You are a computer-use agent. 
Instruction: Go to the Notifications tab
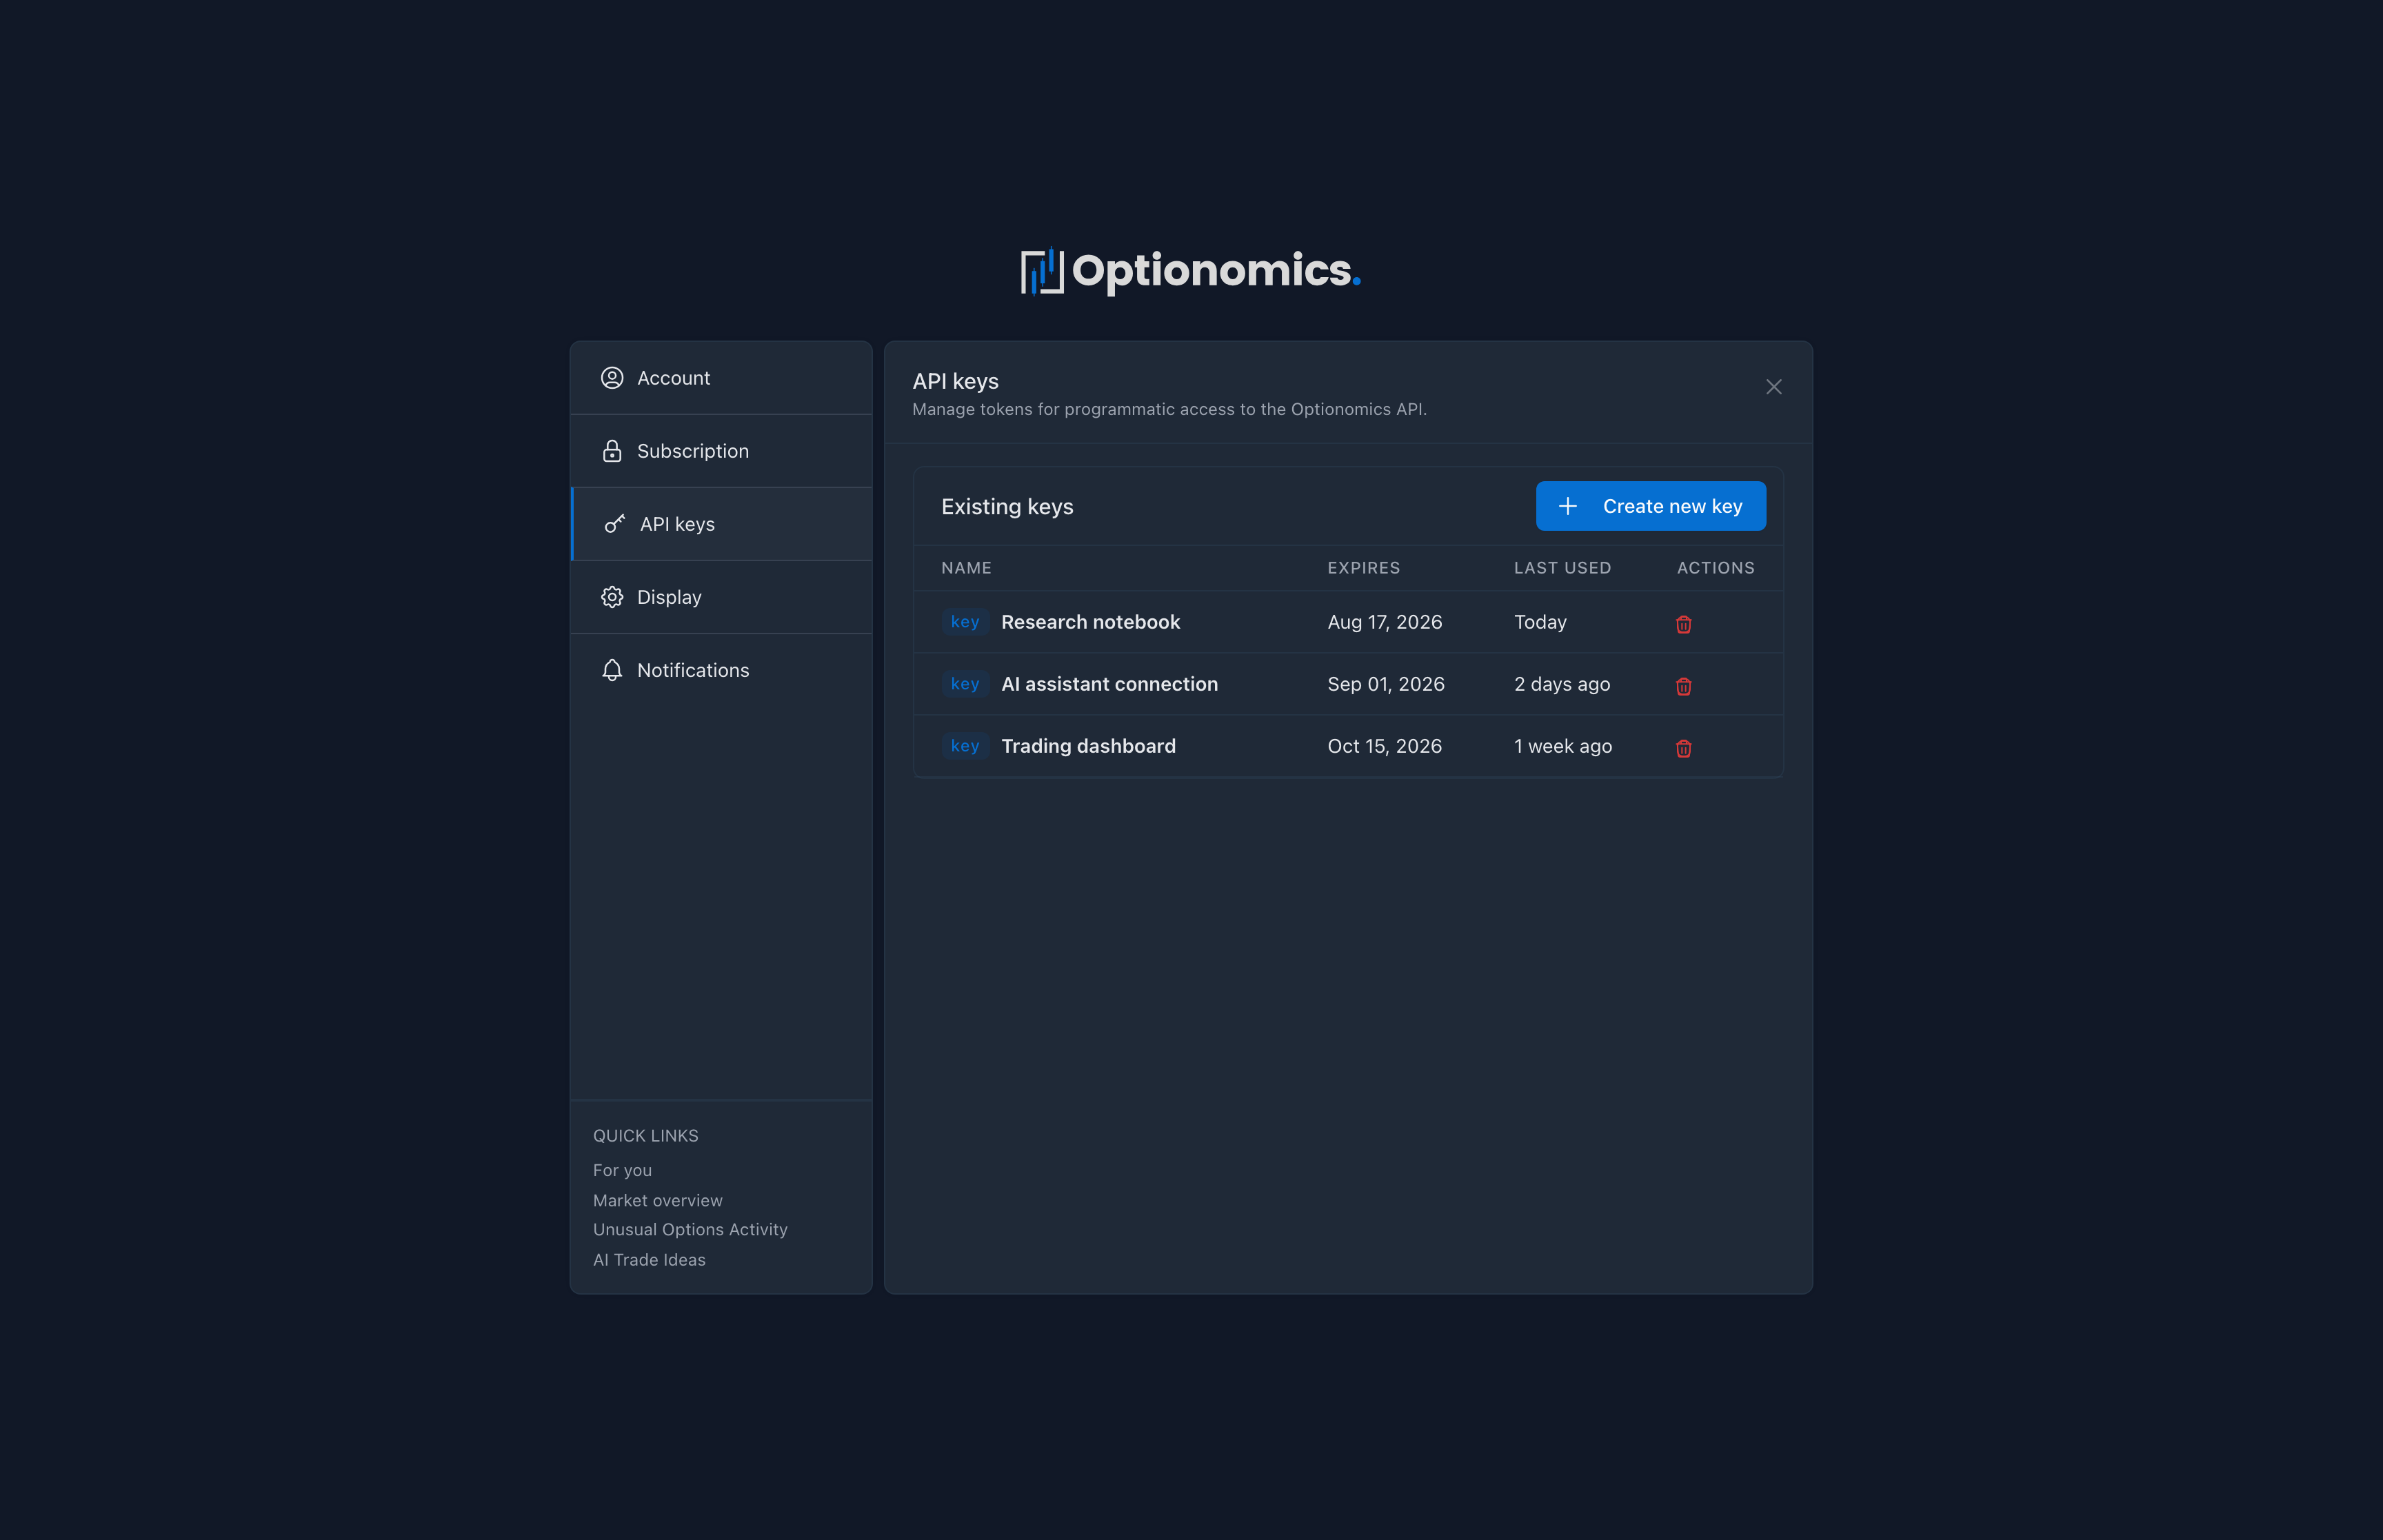coord(721,670)
